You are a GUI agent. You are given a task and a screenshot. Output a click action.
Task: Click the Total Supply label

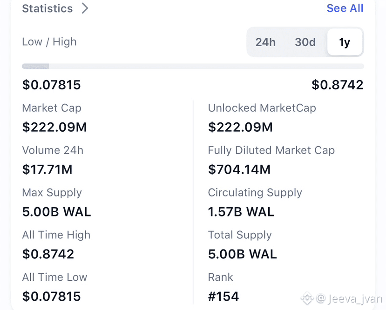click(x=240, y=235)
